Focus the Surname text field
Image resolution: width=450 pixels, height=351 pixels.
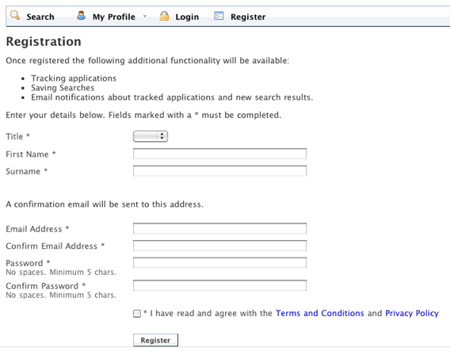coord(219,171)
